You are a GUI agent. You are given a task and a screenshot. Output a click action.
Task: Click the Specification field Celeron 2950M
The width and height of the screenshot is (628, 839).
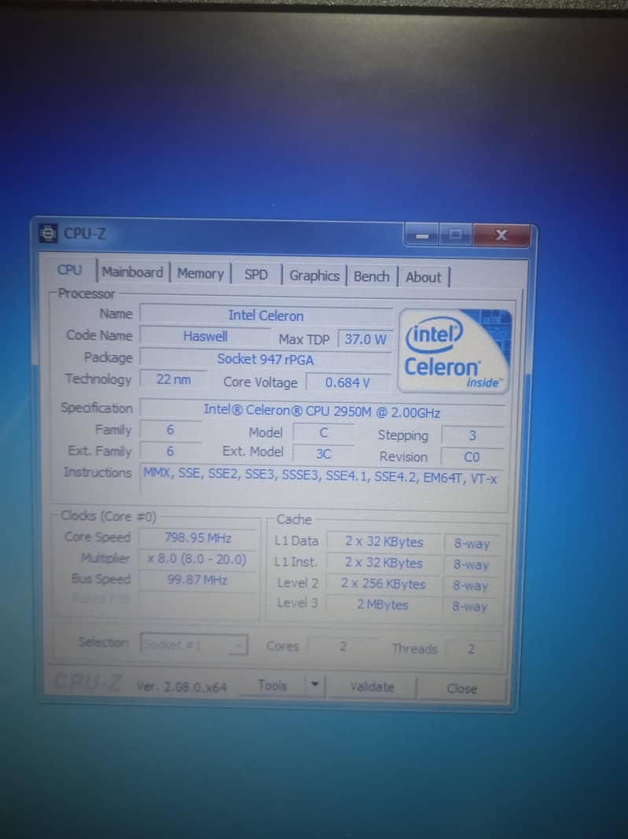(x=321, y=412)
